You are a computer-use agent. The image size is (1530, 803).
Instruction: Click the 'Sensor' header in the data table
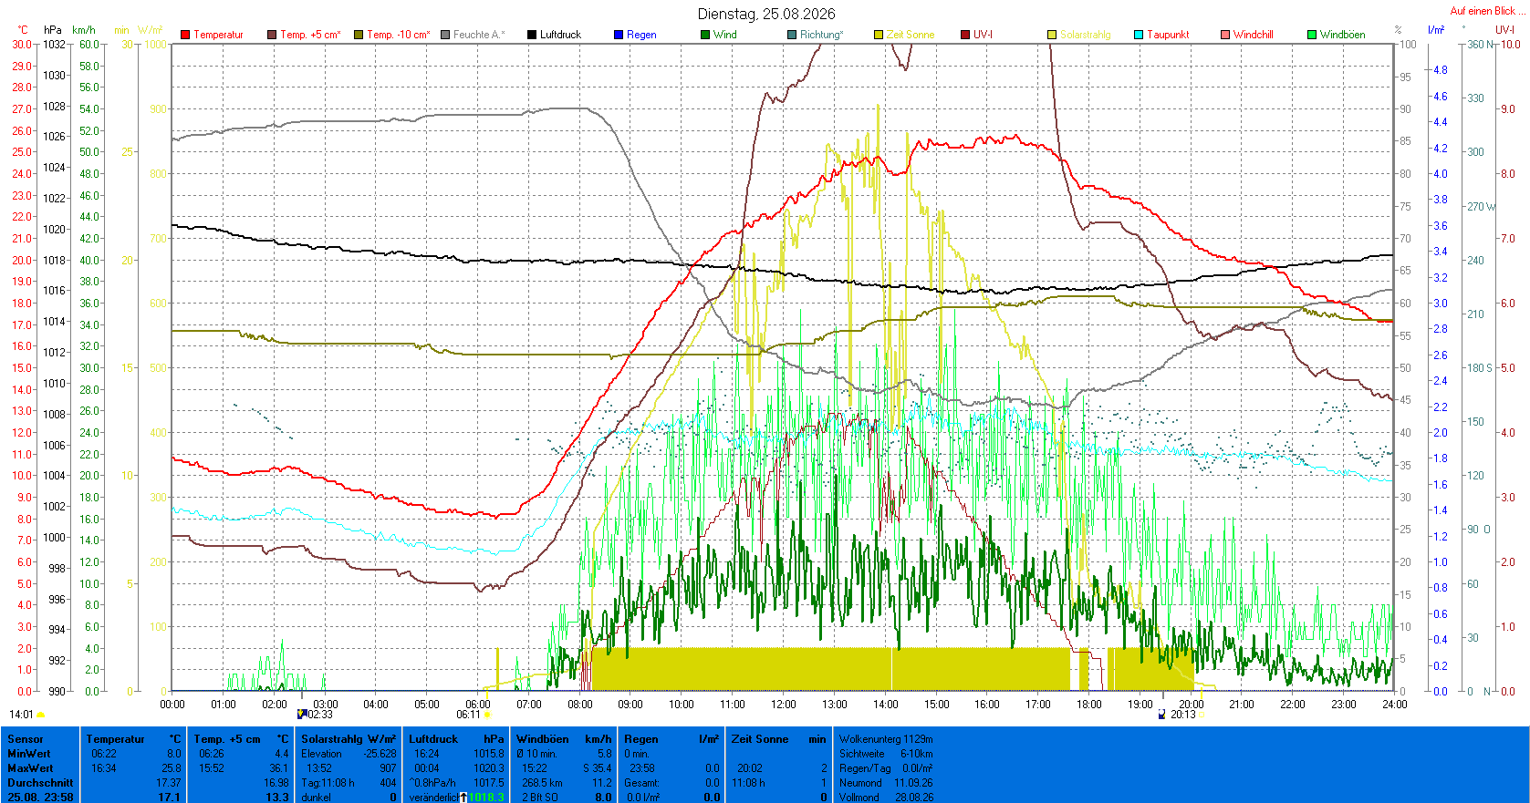point(26,739)
